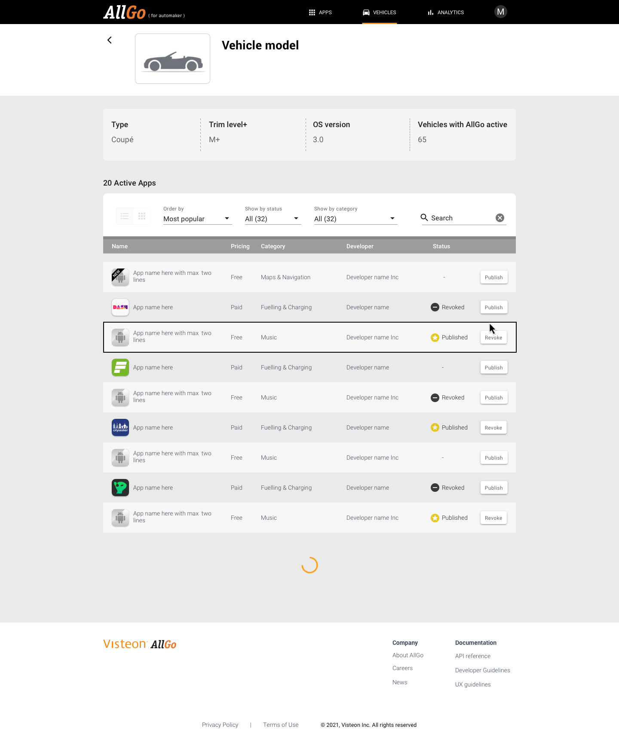Click the NEW-badged app icon
619x732 pixels.
pyautogui.click(x=120, y=277)
